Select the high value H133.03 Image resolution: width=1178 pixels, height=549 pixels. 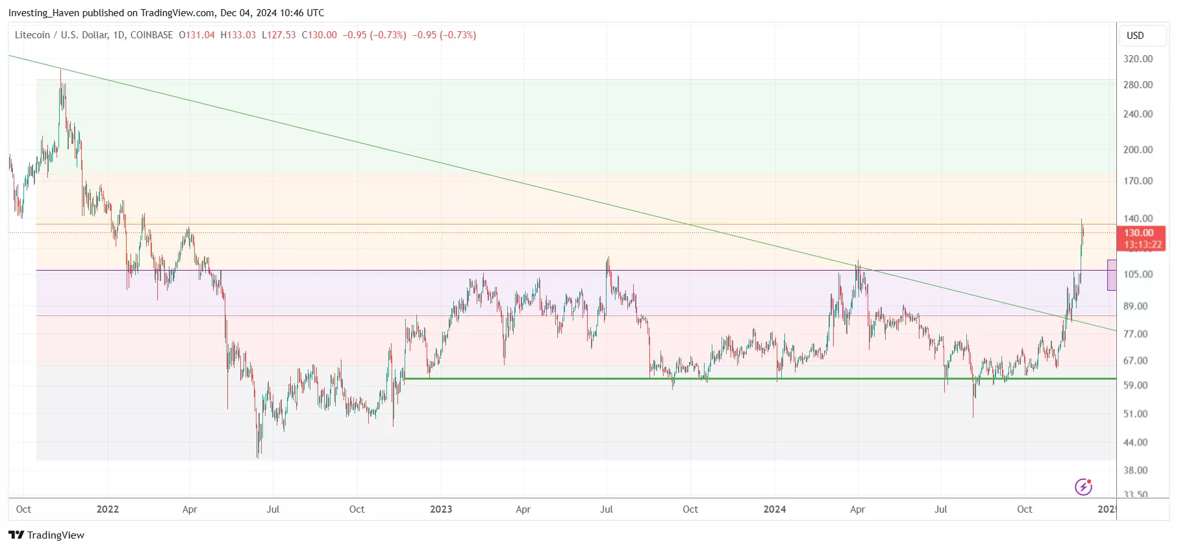coord(238,35)
